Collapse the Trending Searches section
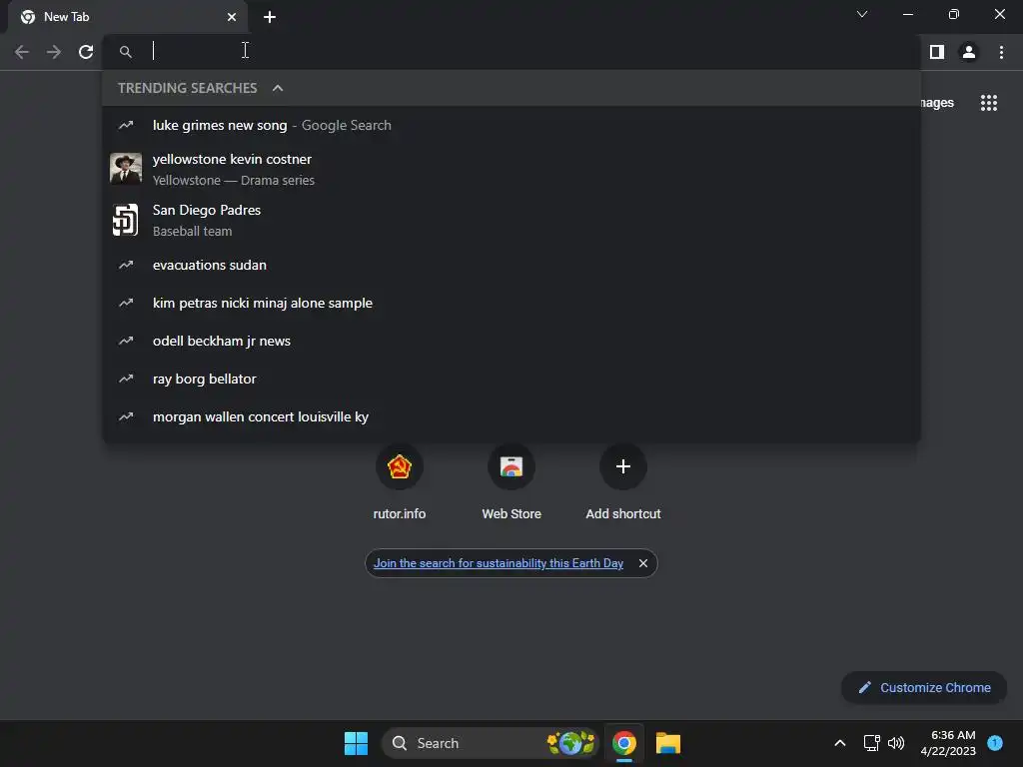Image resolution: width=1023 pixels, height=767 pixels. pyautogui.click(x=278, y=88)
